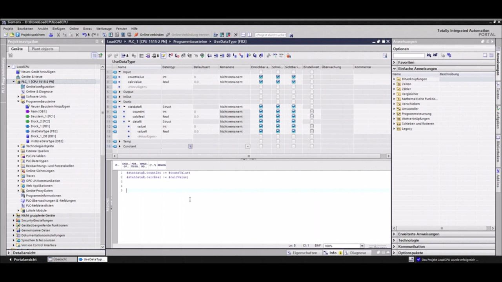Insert WHILE DO snippet in code editor

[x=144, y=165]
